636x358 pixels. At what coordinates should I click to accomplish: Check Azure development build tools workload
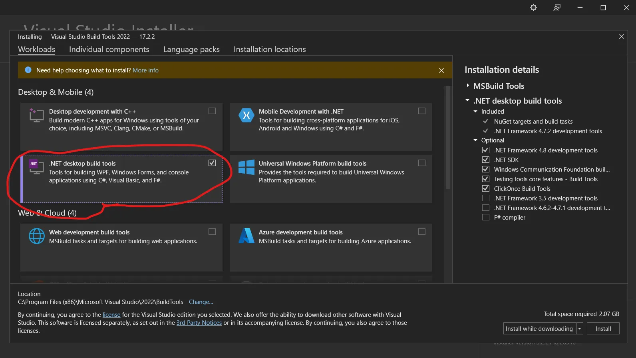point(422,232)
